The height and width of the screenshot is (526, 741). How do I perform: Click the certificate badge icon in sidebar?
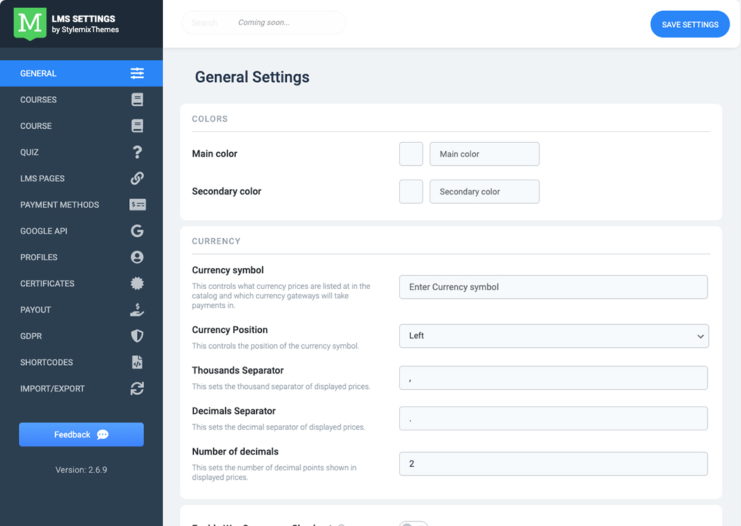tap(137, 284)
